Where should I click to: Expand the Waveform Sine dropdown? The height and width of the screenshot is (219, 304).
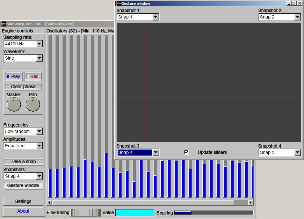tap(39, 58)
